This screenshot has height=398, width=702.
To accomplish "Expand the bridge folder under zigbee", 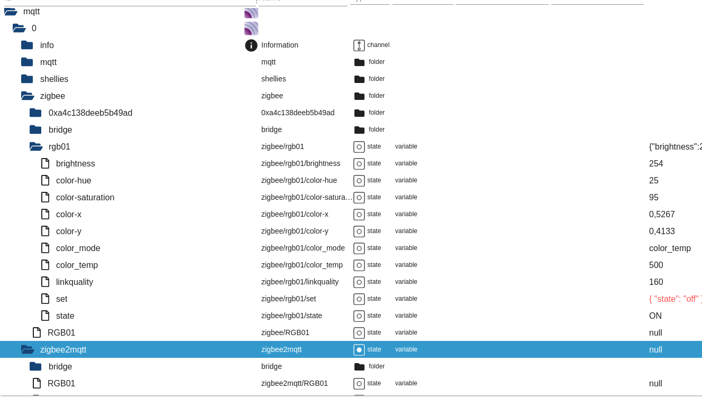I will coord(35,129).
